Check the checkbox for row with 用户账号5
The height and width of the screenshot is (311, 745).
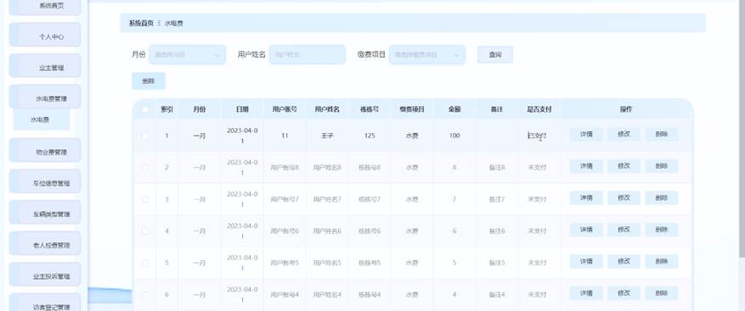click(x=145, y=263)
